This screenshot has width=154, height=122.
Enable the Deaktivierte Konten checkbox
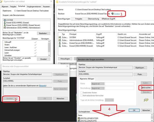coord(81,93)
